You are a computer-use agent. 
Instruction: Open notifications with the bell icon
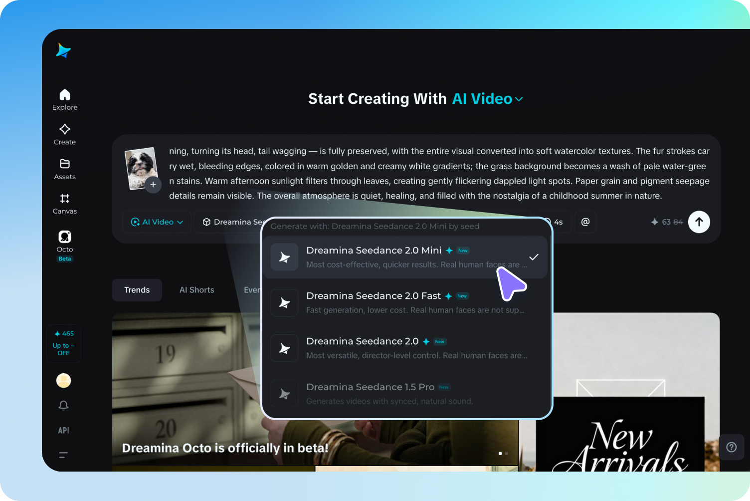pyautogui.click(x=63, y=405)
